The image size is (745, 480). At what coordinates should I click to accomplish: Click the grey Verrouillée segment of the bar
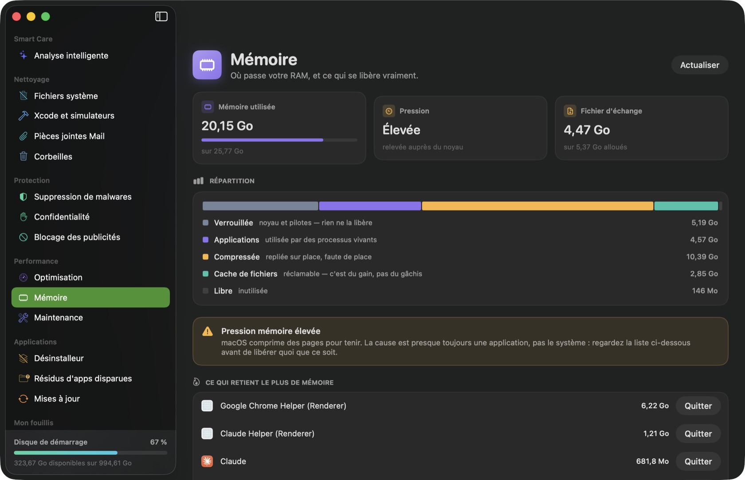pyautogui.click(x=260, y=206)
